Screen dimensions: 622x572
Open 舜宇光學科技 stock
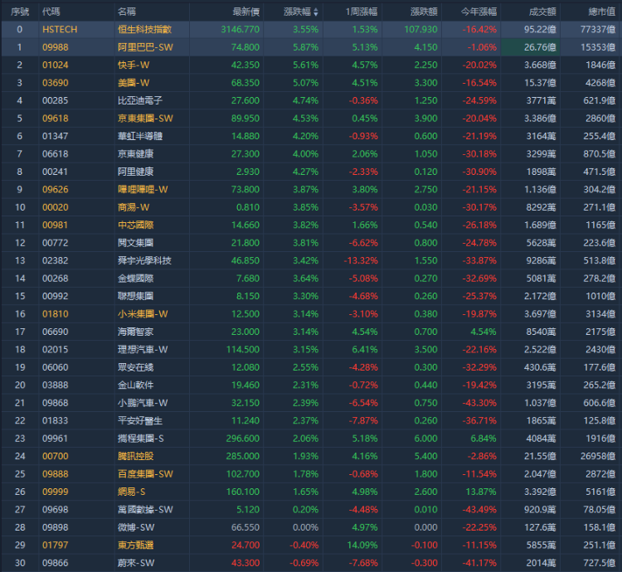pyautogui.click(x=144, y=260)
